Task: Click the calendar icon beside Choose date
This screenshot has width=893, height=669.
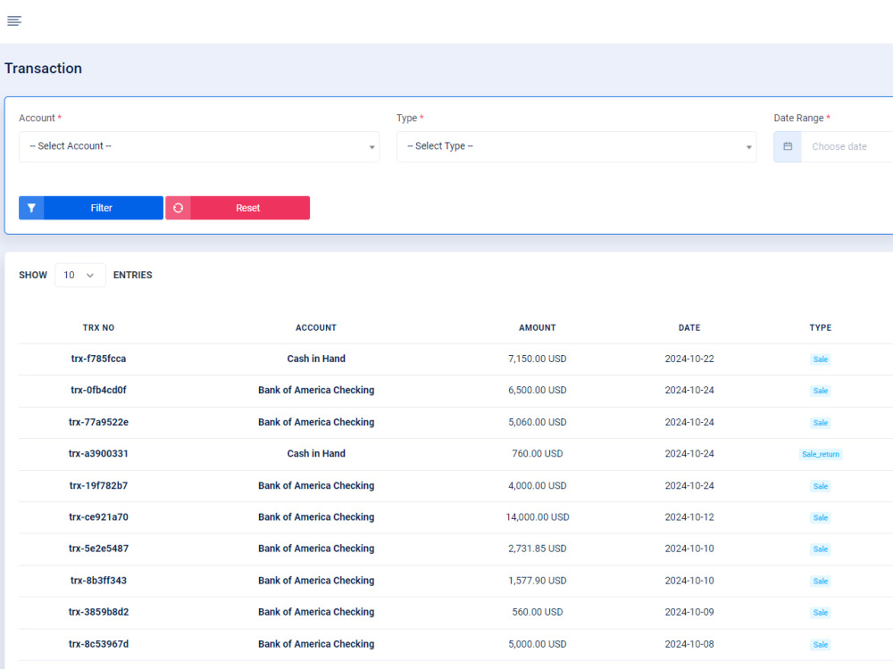Action: click(x=788, y=147)
